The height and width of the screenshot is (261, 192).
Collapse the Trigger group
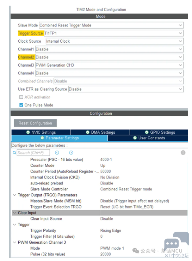pyautogui.click(x=15, y=225)
